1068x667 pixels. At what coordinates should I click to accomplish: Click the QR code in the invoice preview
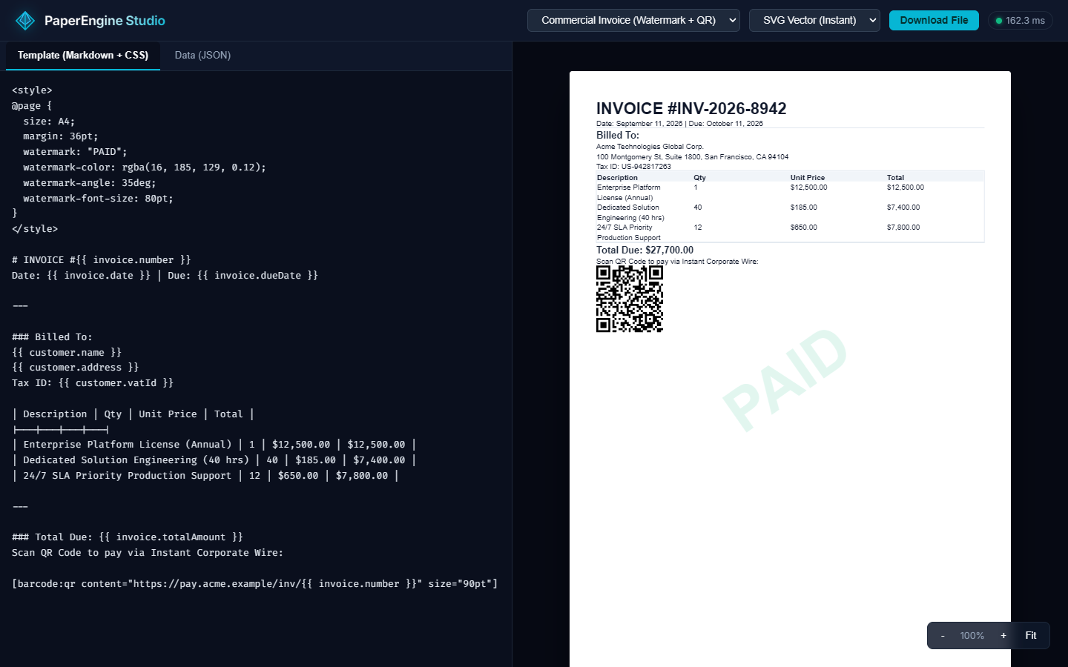pyautogui.click(x=630, y=299)
